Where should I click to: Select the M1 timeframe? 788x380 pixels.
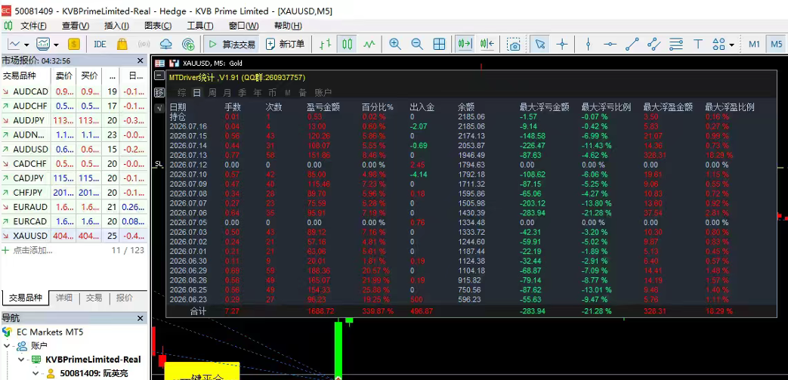pyautogui.click(x=754, y=45)
